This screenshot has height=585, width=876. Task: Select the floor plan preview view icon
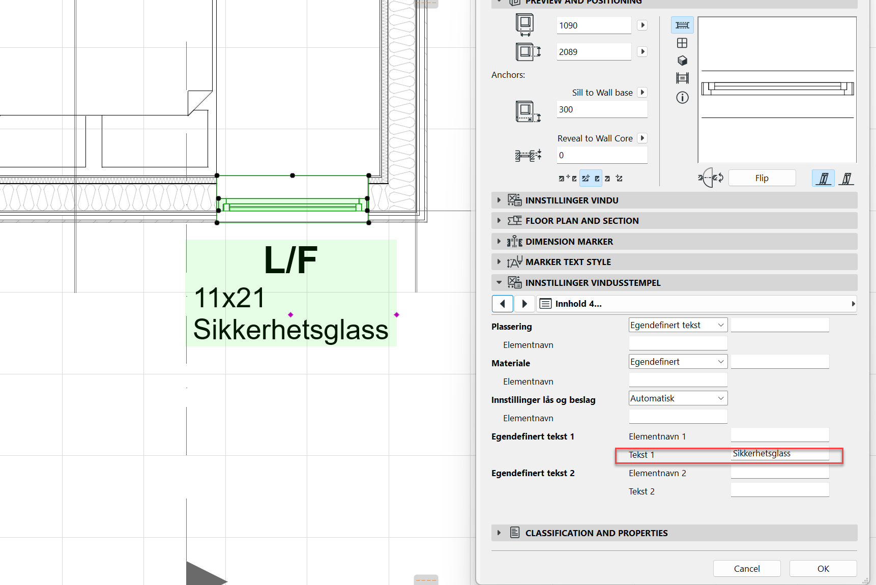[682, 25]
